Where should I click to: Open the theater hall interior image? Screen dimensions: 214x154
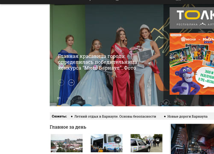point(192,139)
